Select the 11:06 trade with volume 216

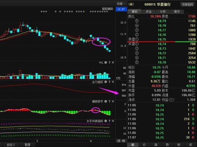161,119
